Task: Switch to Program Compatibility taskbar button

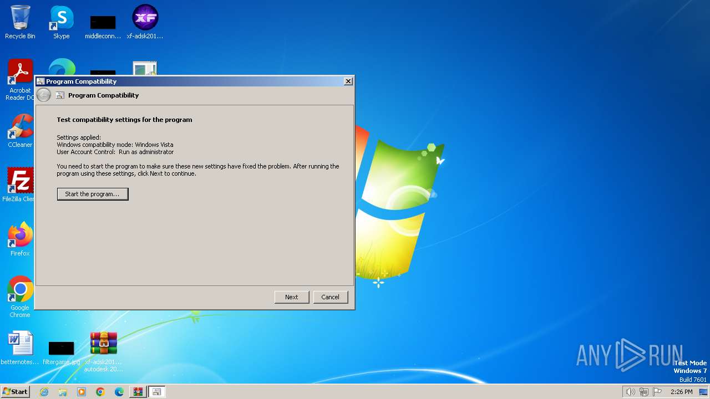Action: (157, 392)
